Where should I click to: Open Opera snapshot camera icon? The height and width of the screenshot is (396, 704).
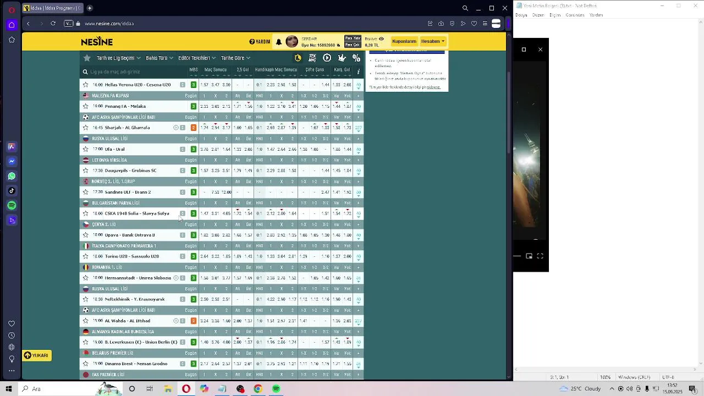(x=441, y=24)
